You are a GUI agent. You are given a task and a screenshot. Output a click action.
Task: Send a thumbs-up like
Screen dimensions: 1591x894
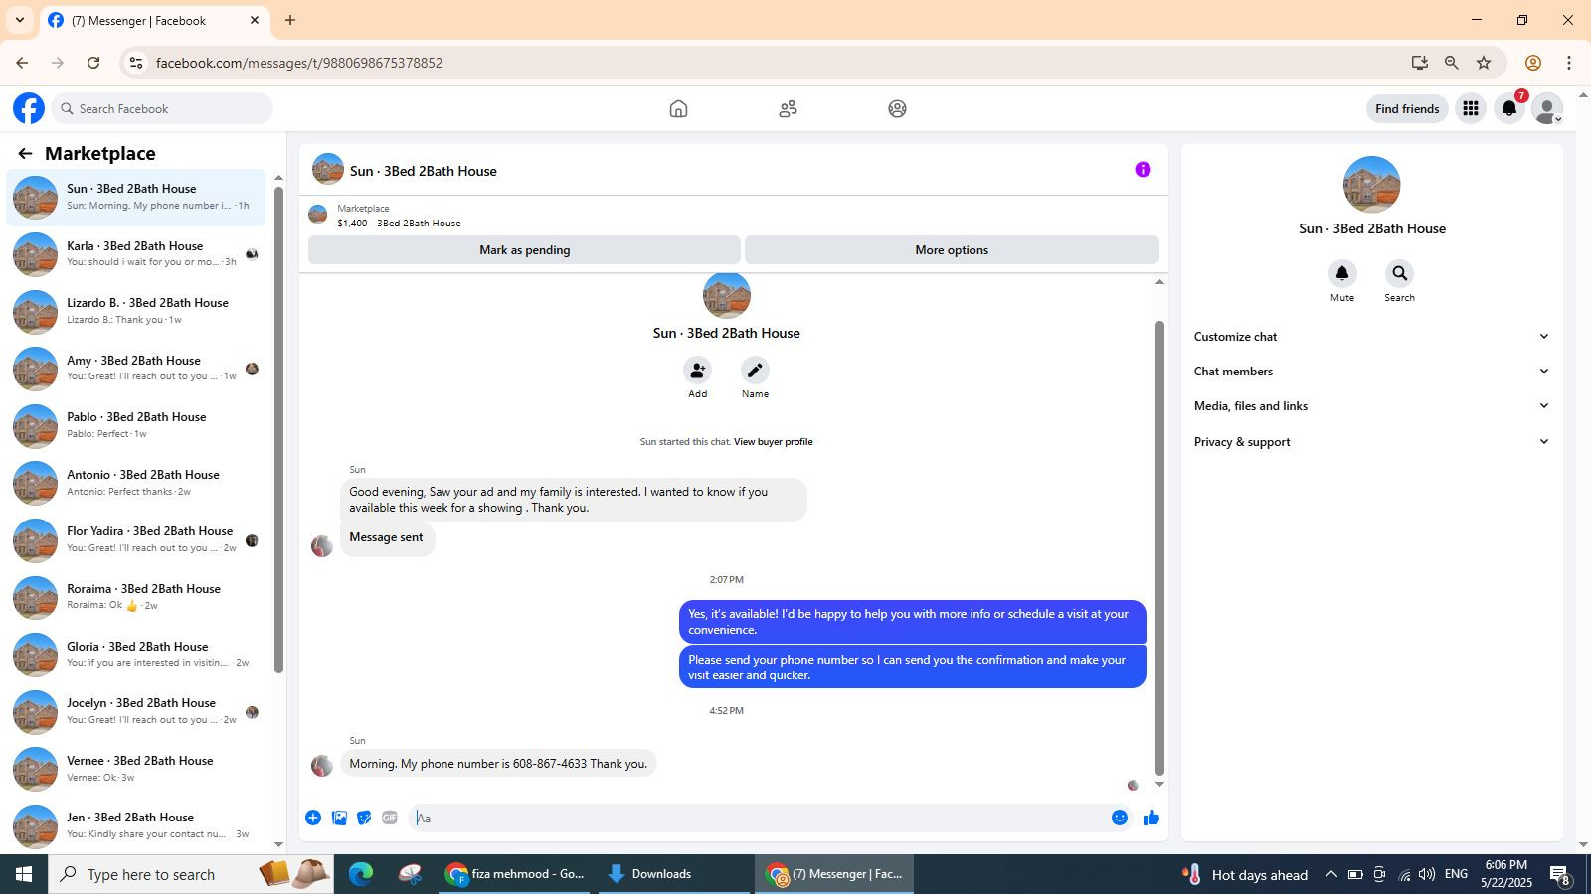tap(1151, 818)
